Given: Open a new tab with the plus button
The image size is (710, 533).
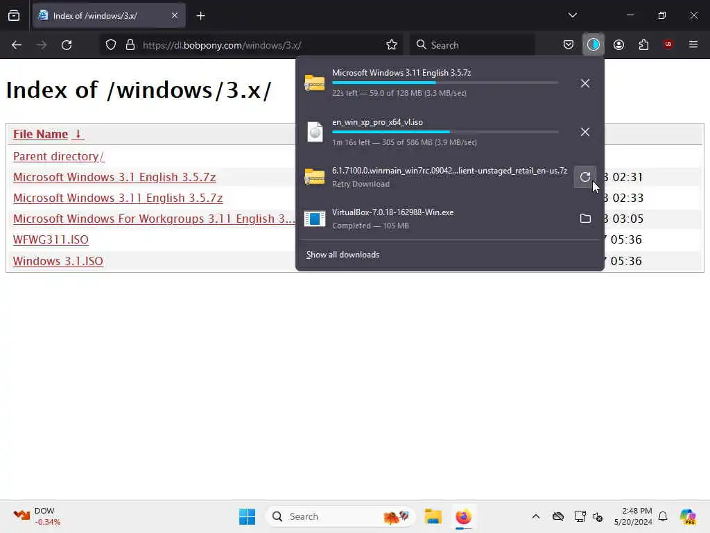Looking at the screenshot, I should tap(200, 16).
